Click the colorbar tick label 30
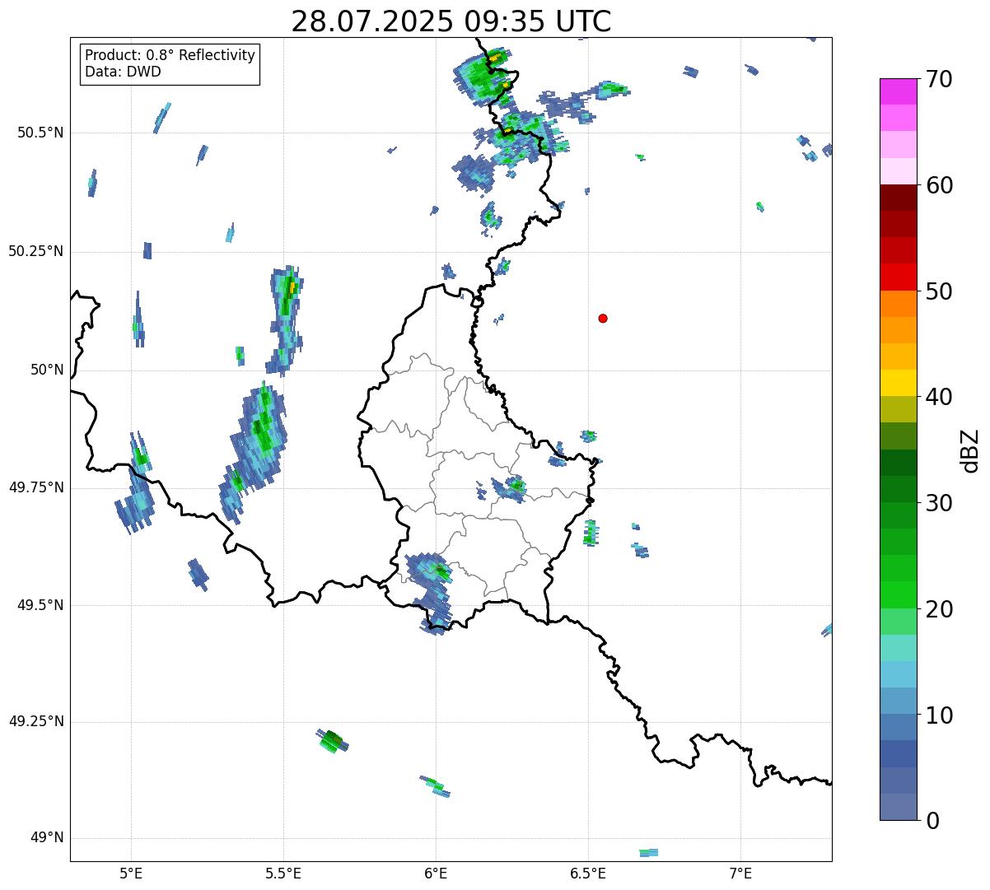Screen dimensions: 990x890 coord(939,503)
